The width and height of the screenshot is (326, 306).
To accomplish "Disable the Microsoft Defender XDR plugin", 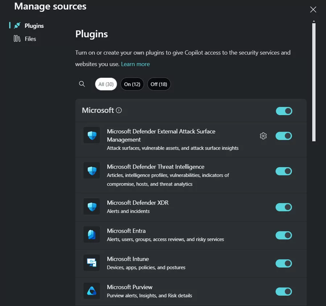I will click(x=284, y=207).
